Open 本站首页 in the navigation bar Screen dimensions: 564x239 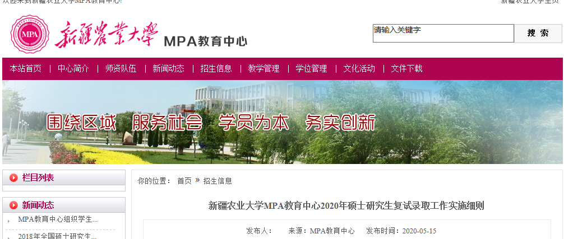coord(26,68)
